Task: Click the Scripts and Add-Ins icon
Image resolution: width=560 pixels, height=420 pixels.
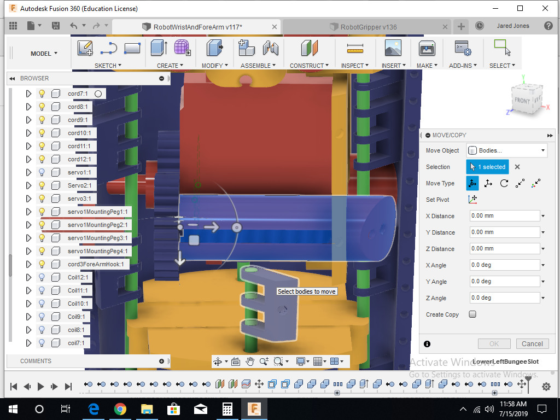Action: point(463,48)
